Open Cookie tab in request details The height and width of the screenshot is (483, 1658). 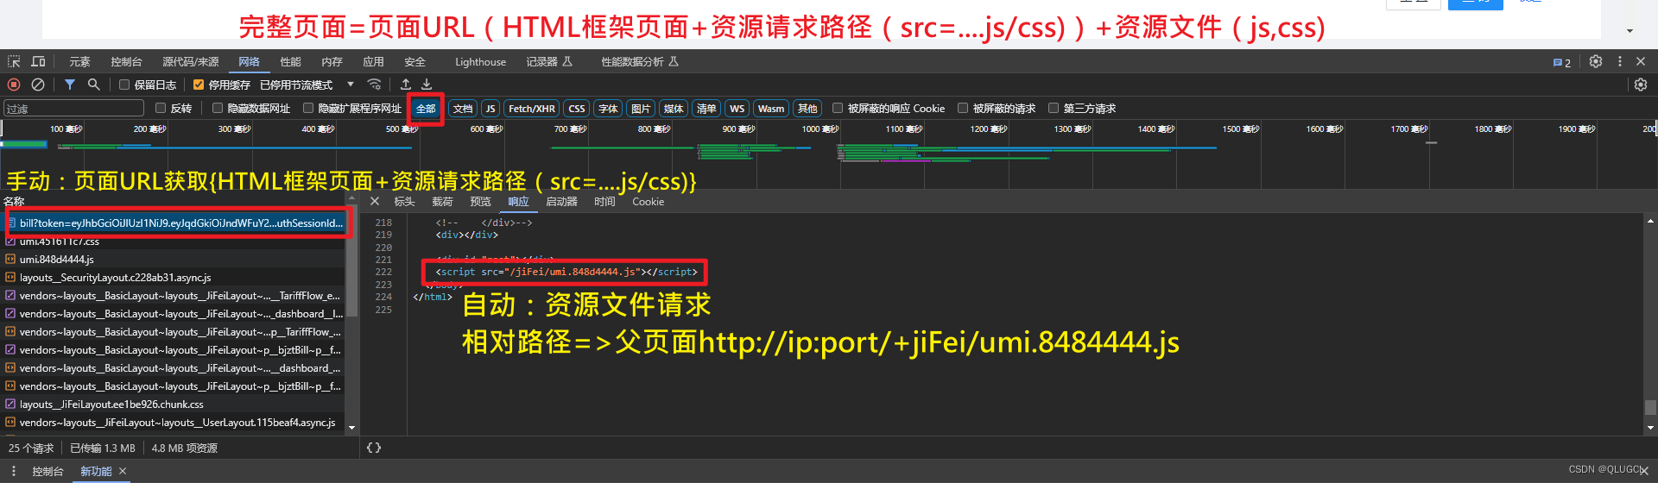coord(648,202)
